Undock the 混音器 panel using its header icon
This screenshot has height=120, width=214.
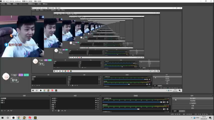[170, 96]
